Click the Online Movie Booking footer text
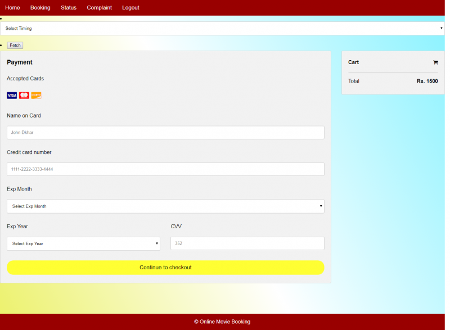This screenshot has width=450, height=330. (222, 322)
